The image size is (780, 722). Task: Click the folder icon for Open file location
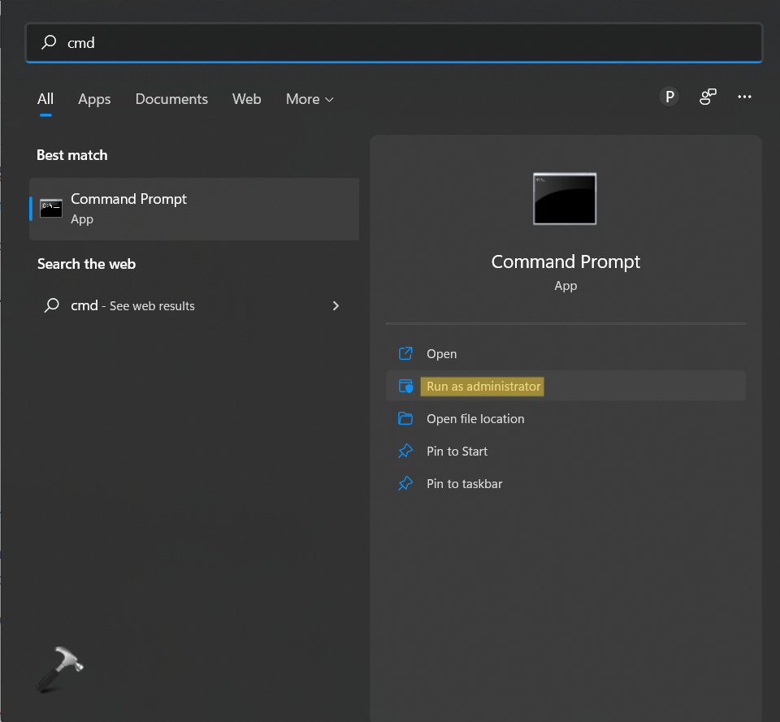coord(405,419)
